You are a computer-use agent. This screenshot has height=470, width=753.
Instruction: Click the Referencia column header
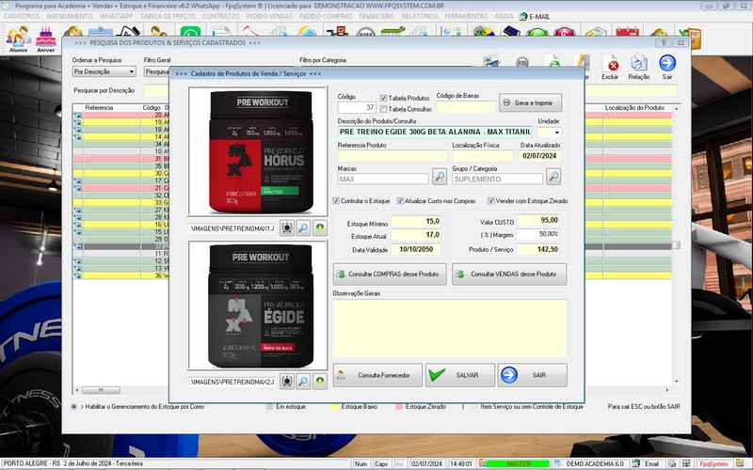(x=99, y=108)
